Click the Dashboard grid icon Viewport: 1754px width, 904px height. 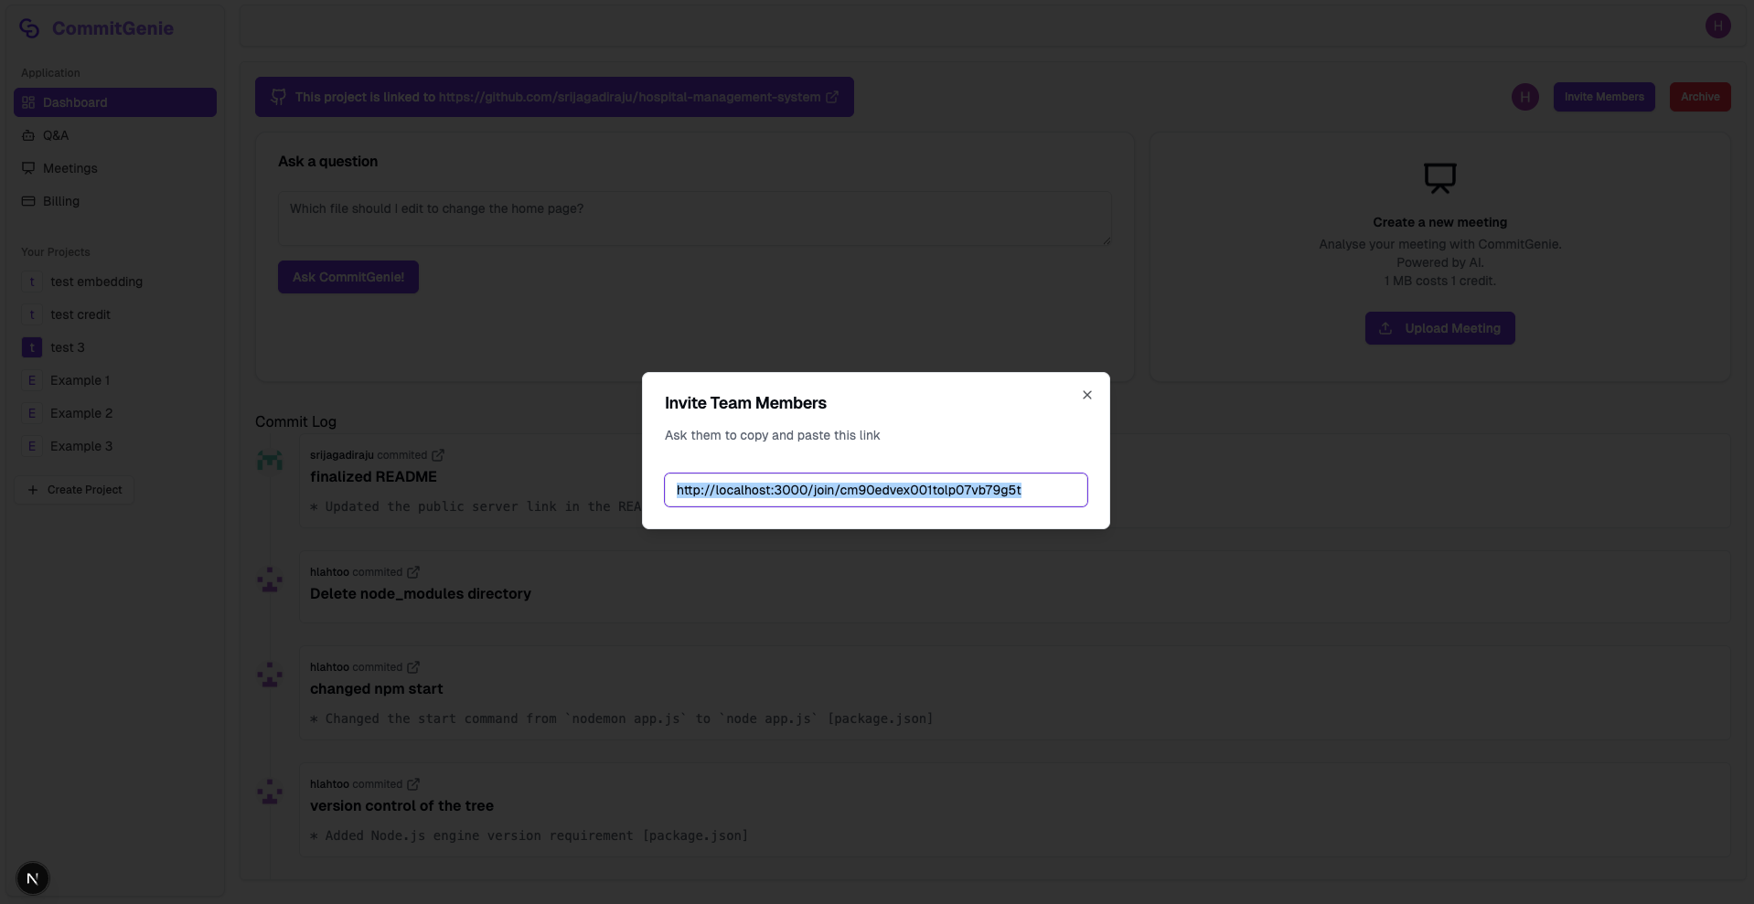(x=28, y=102)
